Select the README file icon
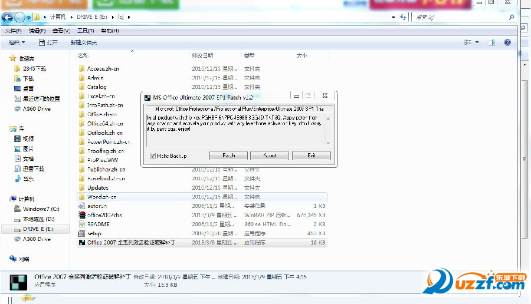 (x=81, y=224)
